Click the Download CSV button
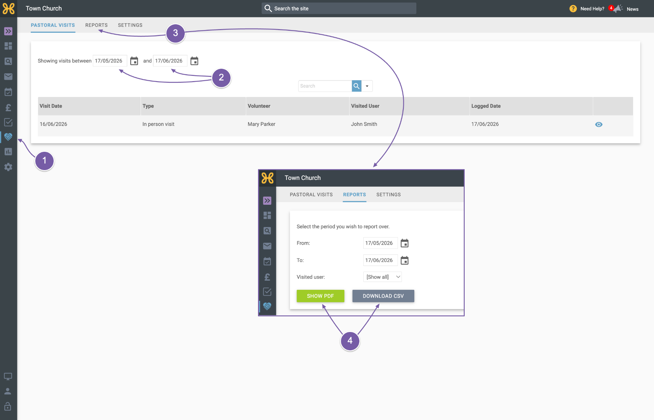 point(383,296)
